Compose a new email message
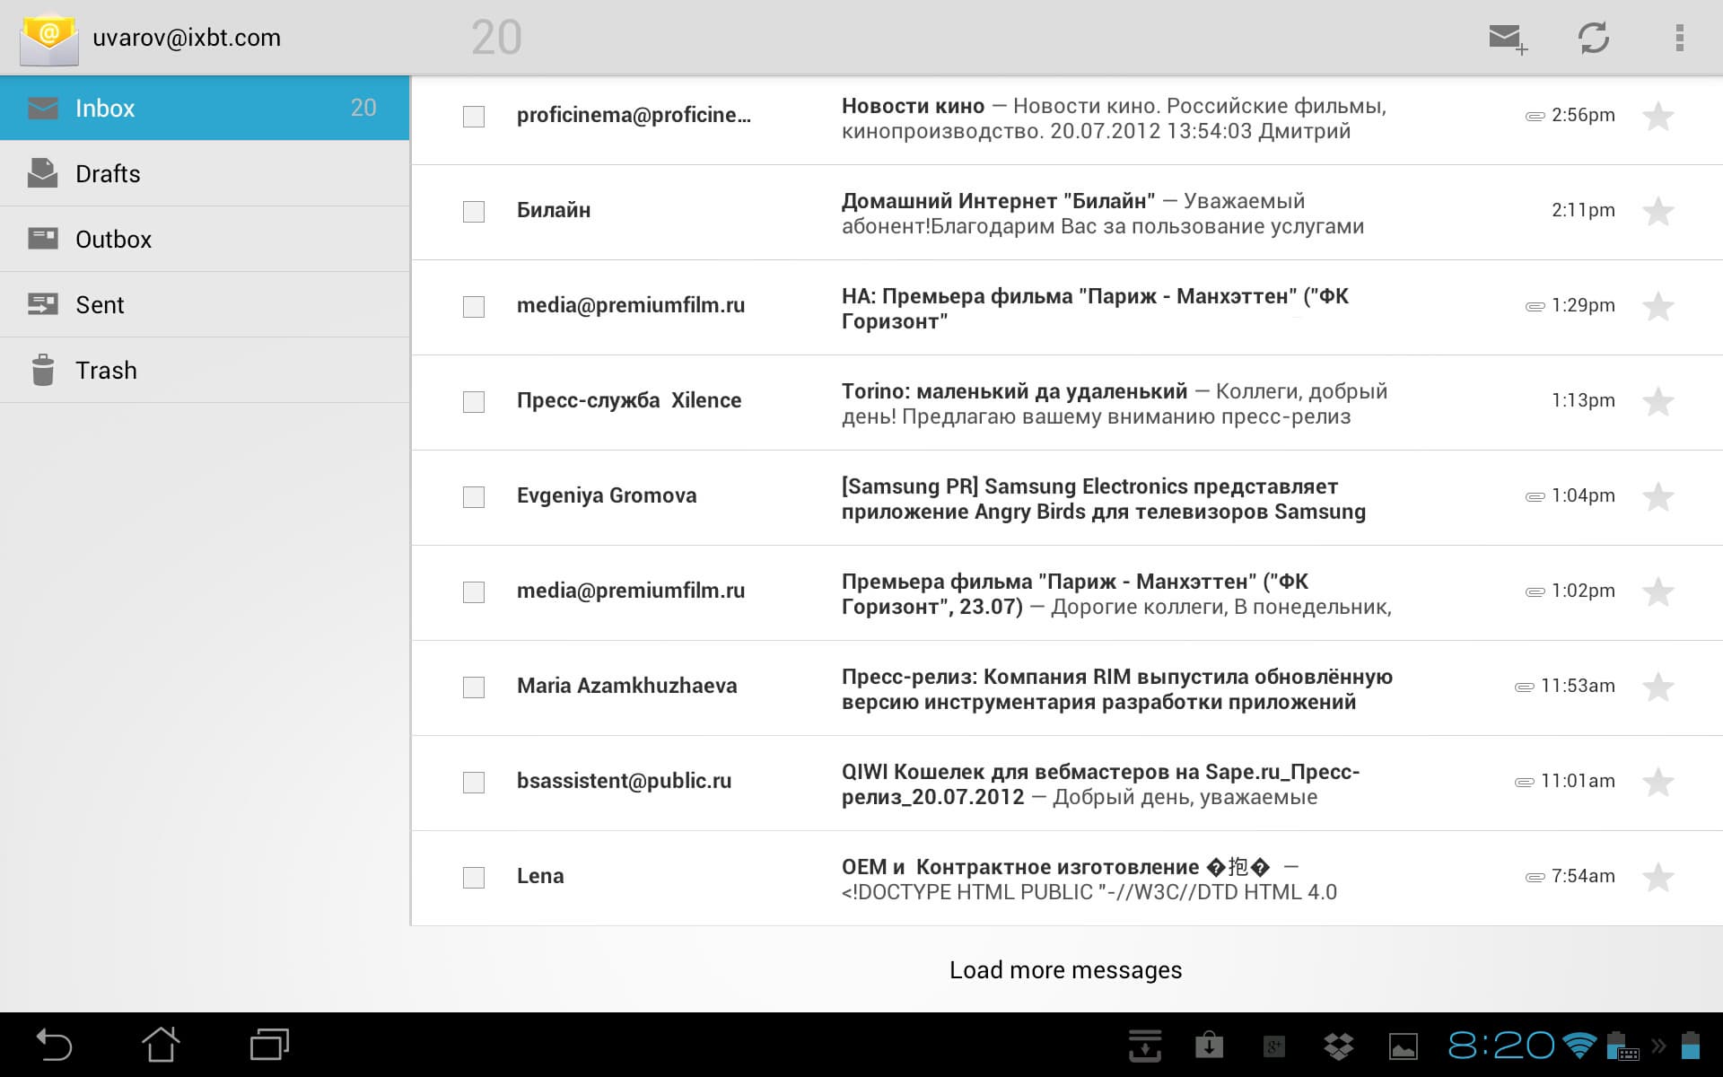 click(x=1507, y=38)
